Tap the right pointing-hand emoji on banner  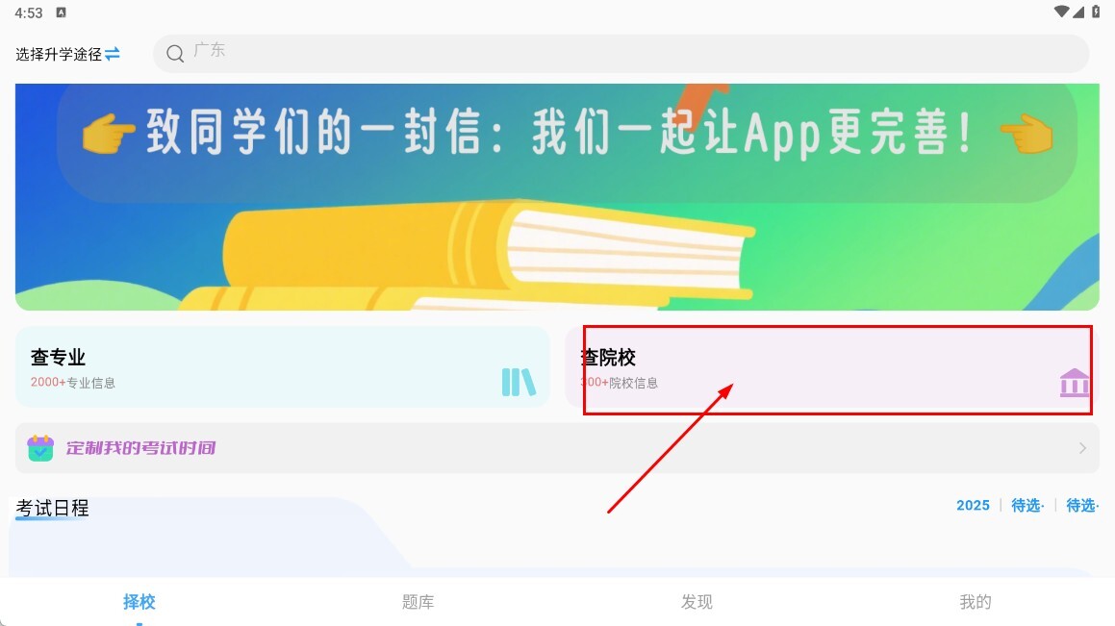click(1026, 134)
